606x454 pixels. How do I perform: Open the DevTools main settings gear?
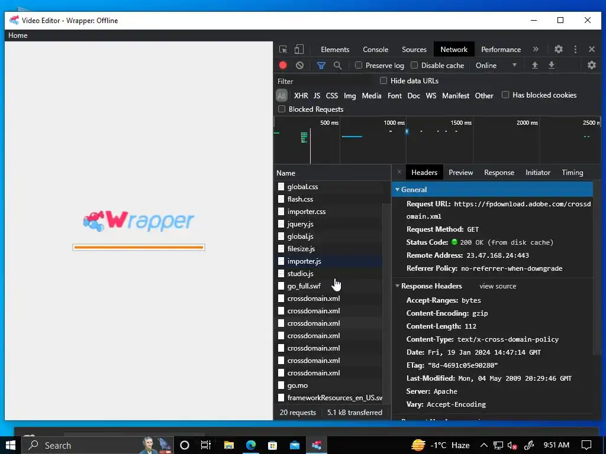[559, 49]
